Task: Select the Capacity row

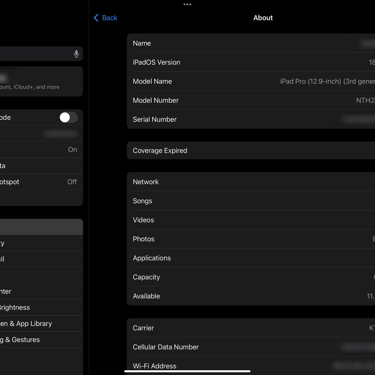Action: (251, 277)
